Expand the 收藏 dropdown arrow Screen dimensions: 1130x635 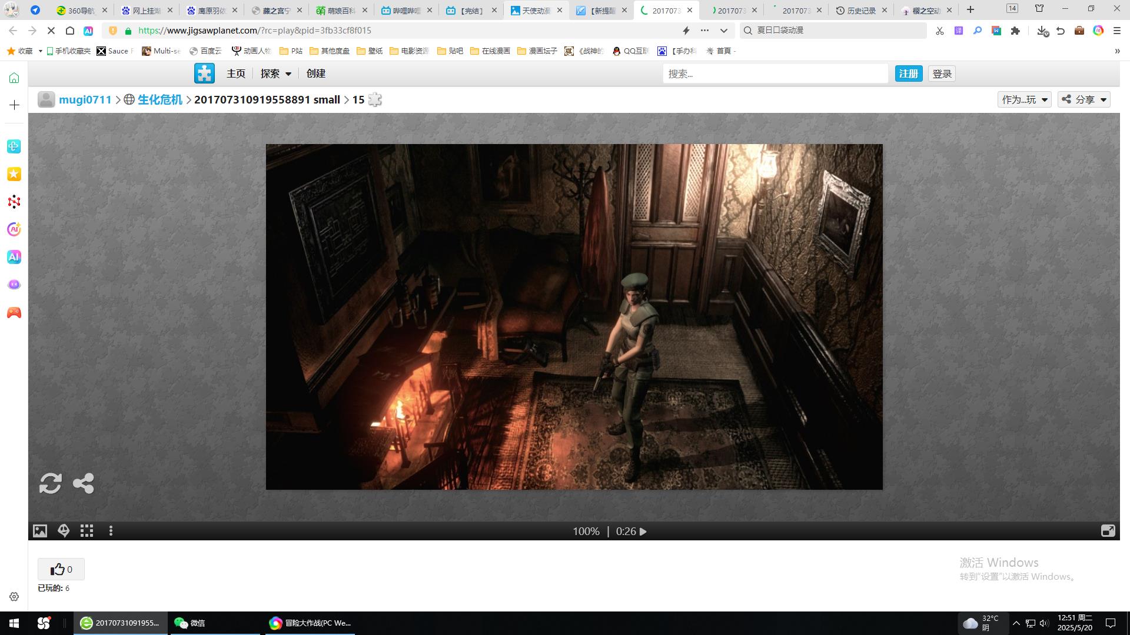coord(40,51)
